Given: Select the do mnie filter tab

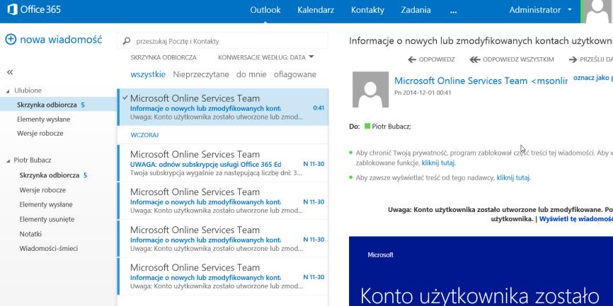Looking at the screenshot, I should 251,74.
